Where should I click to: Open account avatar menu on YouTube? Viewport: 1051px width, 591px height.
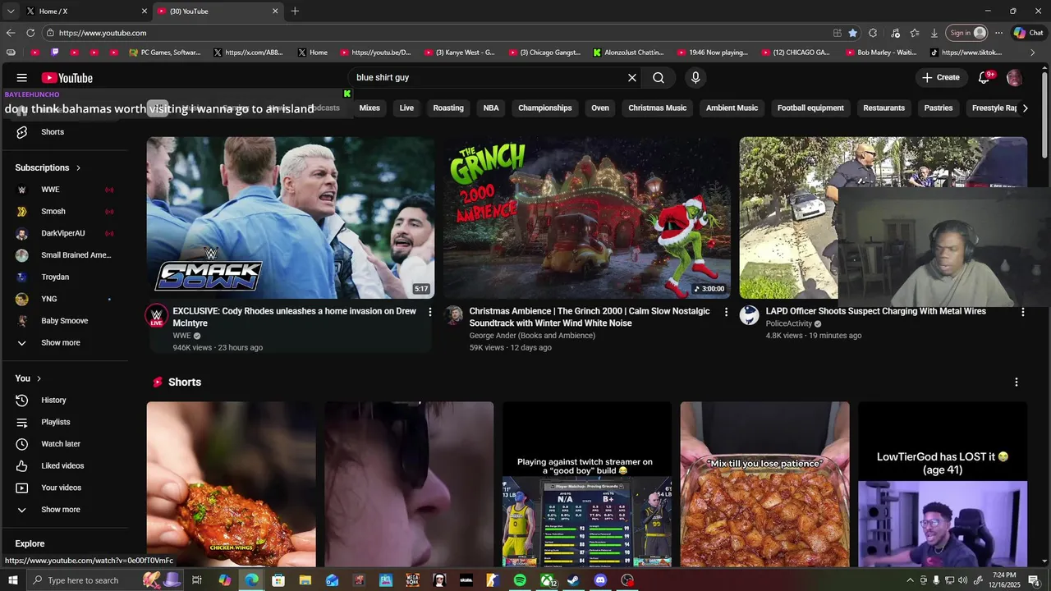1014,78
